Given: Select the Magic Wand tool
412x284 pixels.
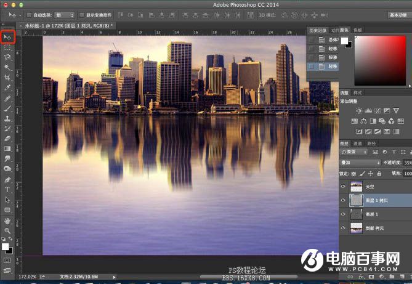Looking at the screenshot, I should [x=7, y=67].
